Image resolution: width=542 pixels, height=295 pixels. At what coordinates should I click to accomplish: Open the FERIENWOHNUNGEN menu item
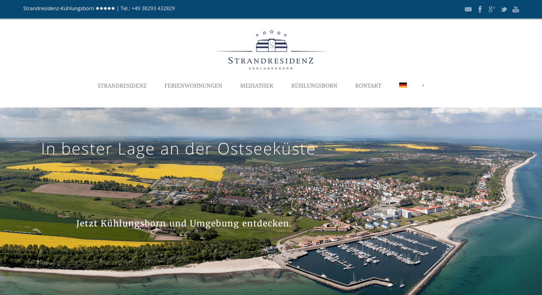(193, 86)
